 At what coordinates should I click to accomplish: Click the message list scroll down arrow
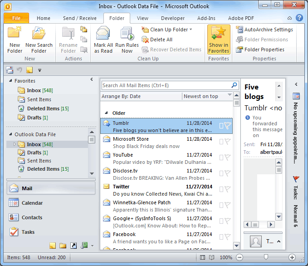[236, 246]
